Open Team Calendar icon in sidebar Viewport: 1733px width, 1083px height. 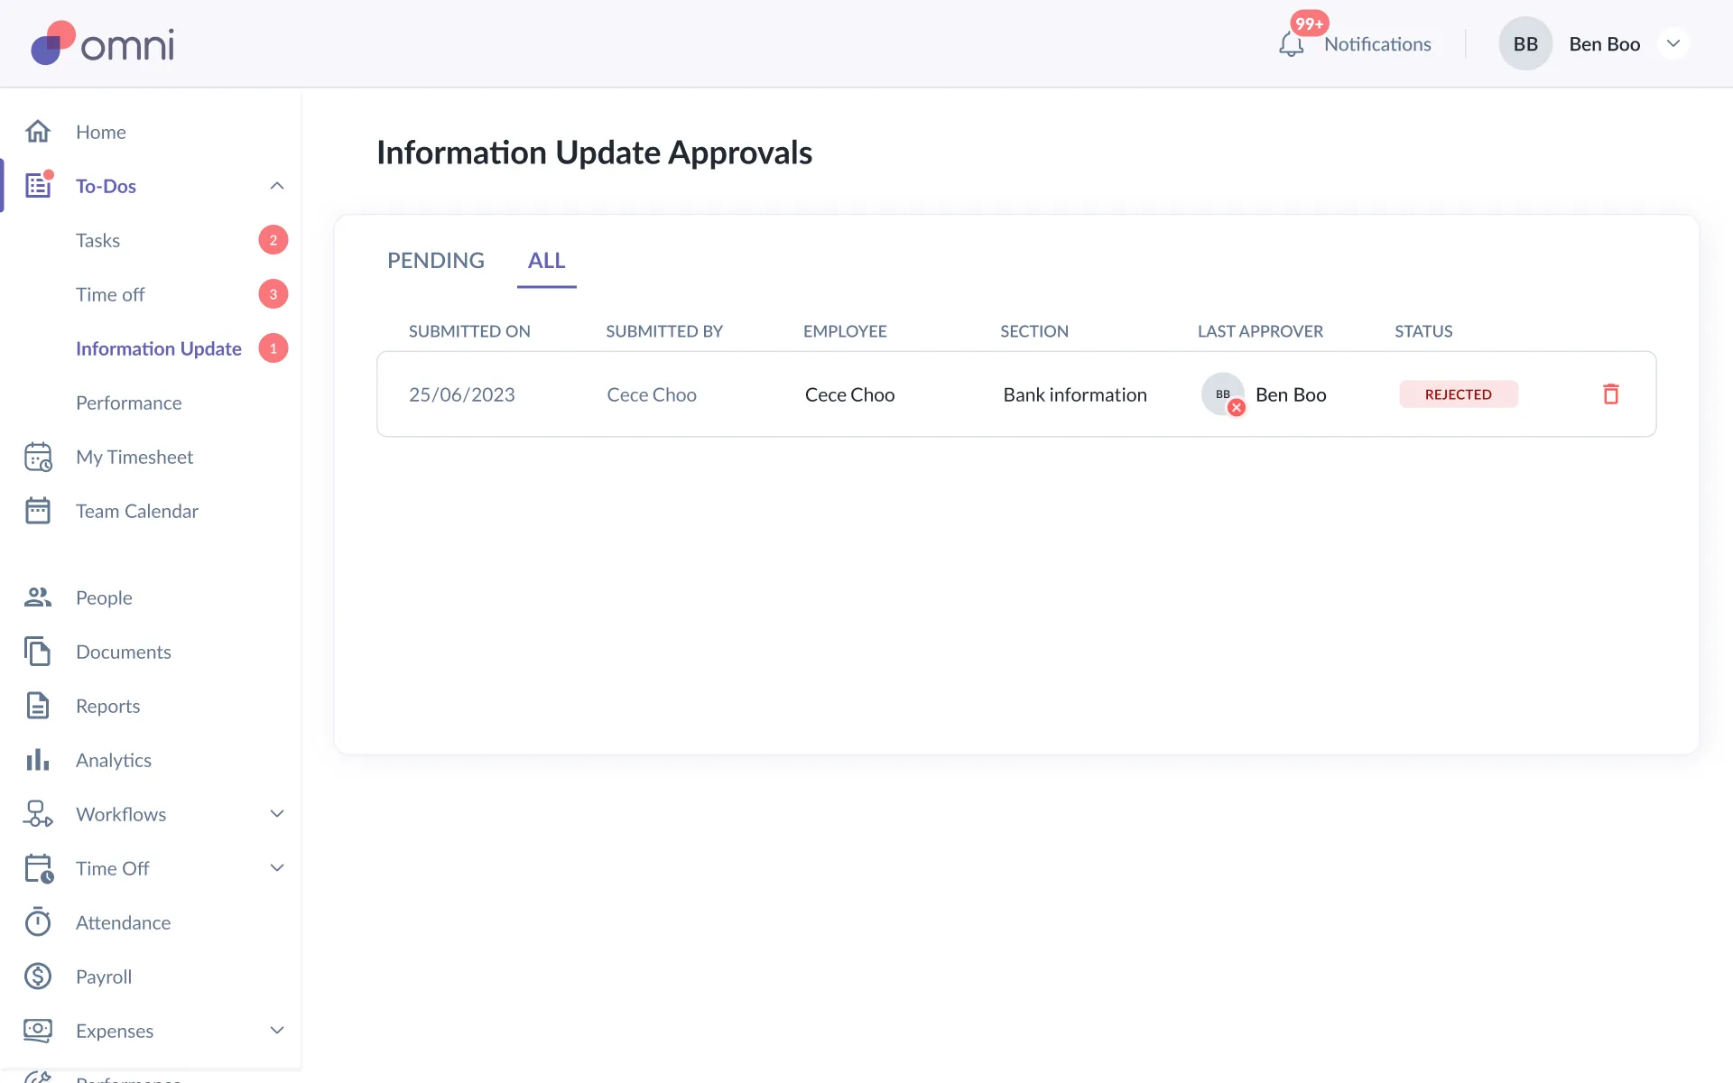pos(38,511)
